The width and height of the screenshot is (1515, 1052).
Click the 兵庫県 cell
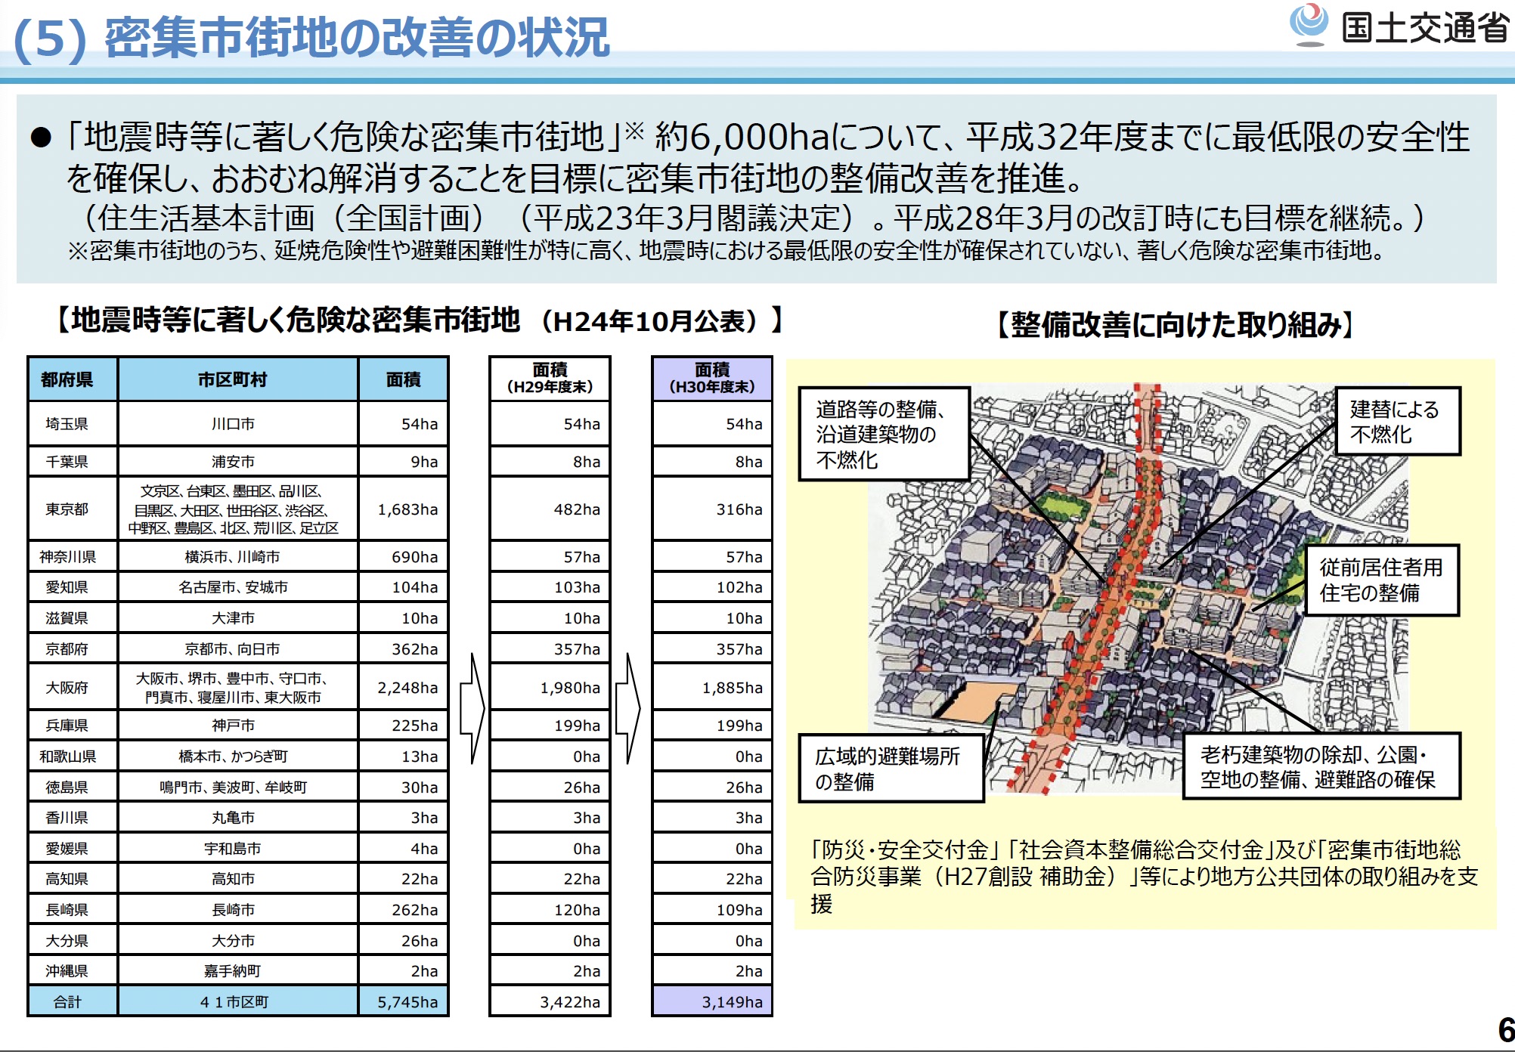coord(73,725)
